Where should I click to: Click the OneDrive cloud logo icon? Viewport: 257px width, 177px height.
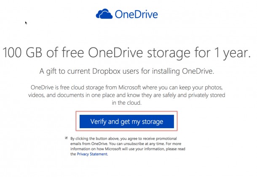(104, 15)
